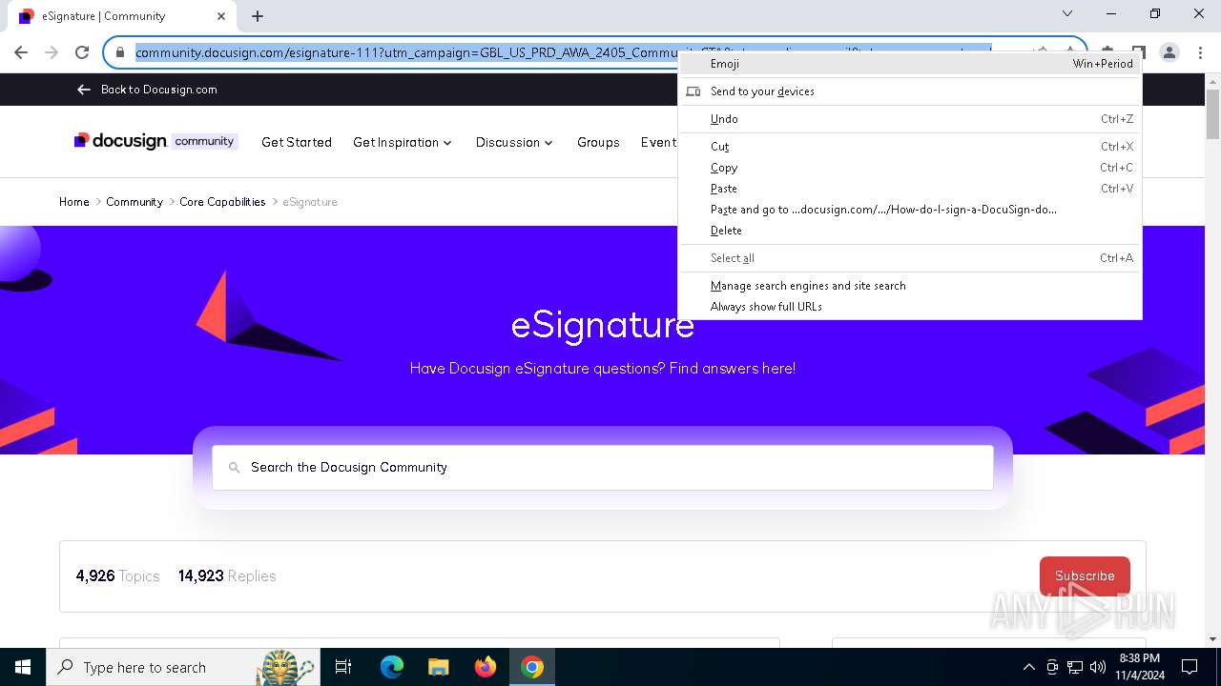Viewport: 1221px width, 686px height.
Task: Click the Core Capabilities breadcrumb
Action: point(222,202)
